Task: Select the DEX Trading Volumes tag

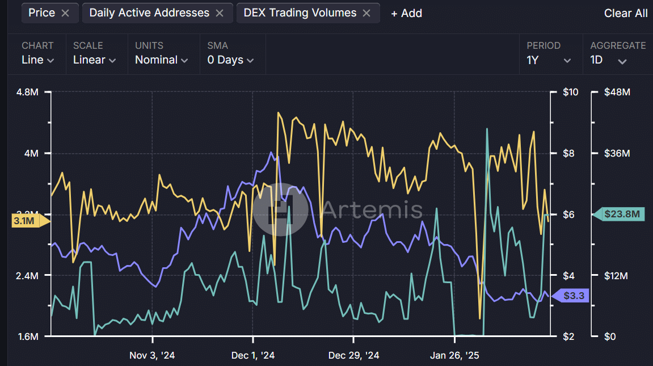Action: (x=300, y=13)
